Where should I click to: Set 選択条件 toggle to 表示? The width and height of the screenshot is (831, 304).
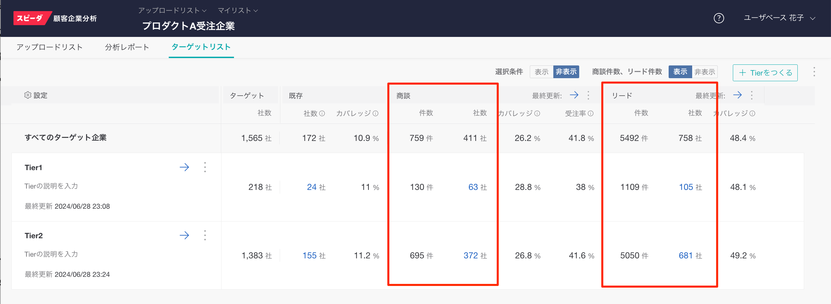[x=541, y=72]
